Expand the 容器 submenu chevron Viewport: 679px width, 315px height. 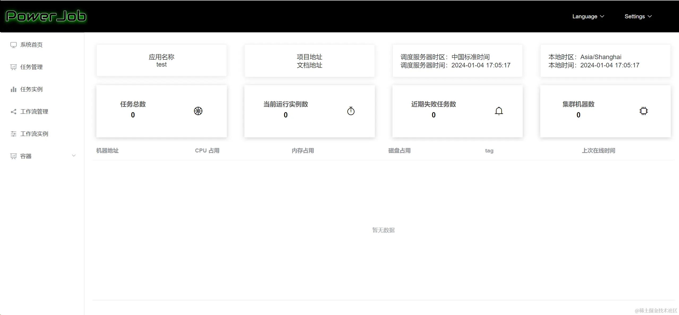[x=74, y=156]
